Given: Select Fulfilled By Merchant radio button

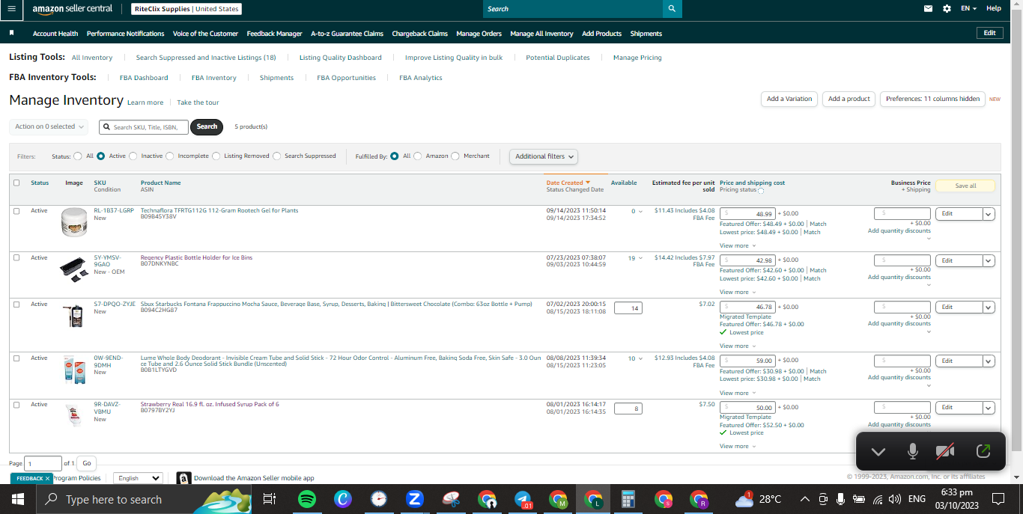Looking at the screenshot, I should [456, 156].
